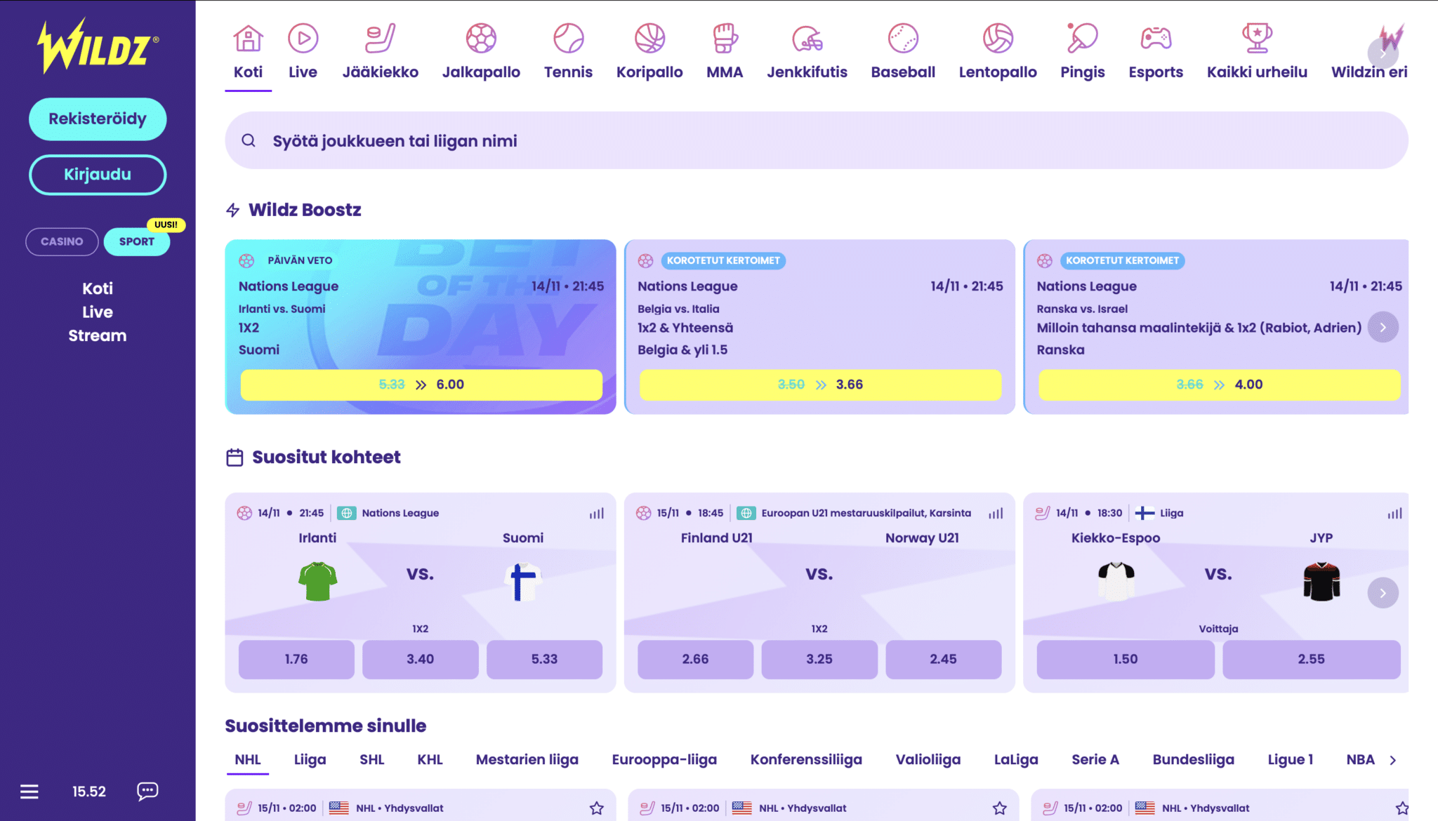Advance Wildz Boostz carousel with arrow
The height and width of the screenshot is (821, 1438).
[1383, 327]
